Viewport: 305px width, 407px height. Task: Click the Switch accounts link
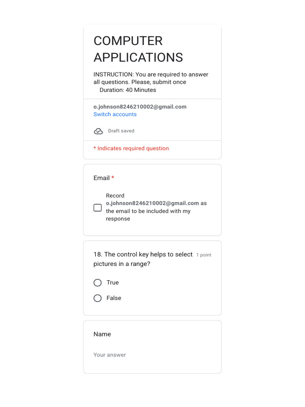tap(115, 114)
